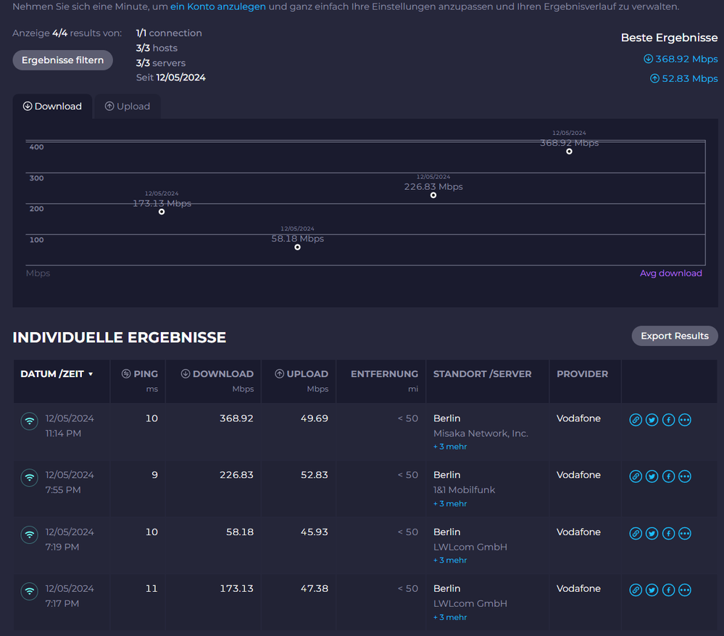
Task: Toggle Avg download legend in chart
Action: coord(670,273)
